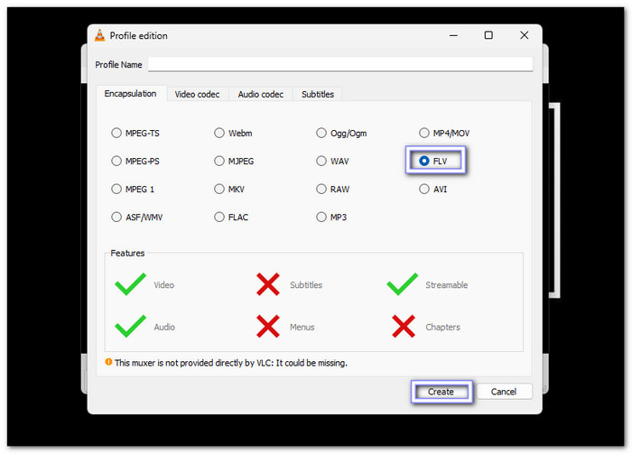Image resolution: width=632 pixels, height=454 pixels.
Task: Click the Streamable feature label
Action: [447, 285]
